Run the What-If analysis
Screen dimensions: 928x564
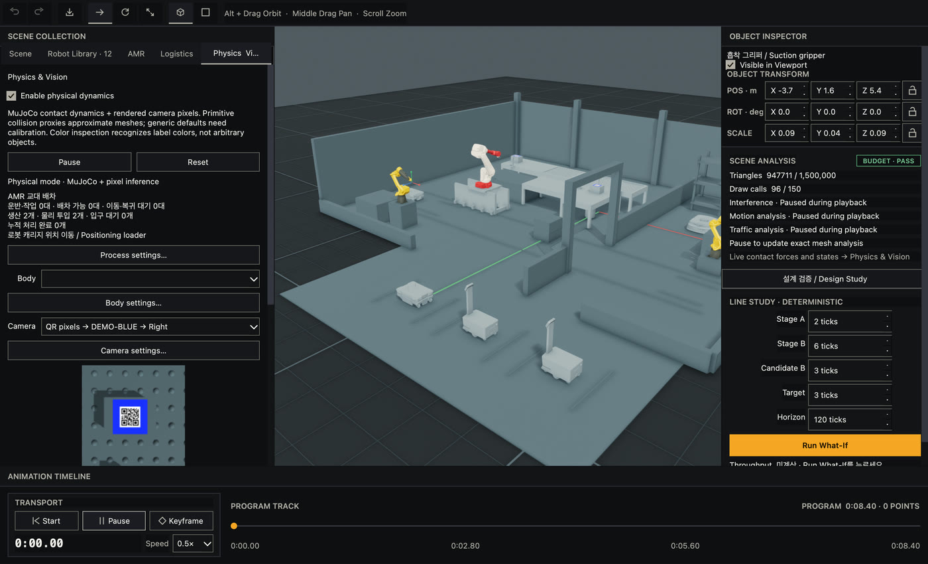pos(825,445)
